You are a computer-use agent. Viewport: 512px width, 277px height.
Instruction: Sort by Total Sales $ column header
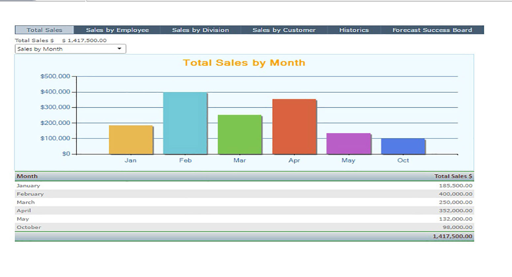pos(453,176)
